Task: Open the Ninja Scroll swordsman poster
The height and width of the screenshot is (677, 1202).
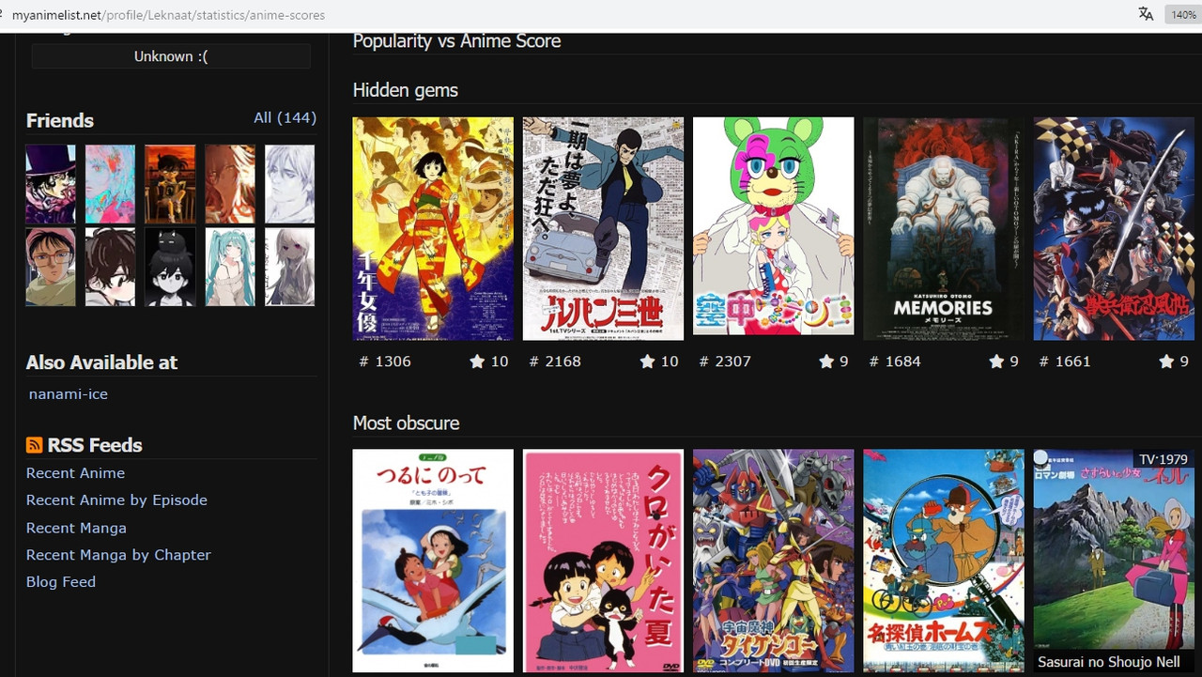Action: coord(1114,228)
